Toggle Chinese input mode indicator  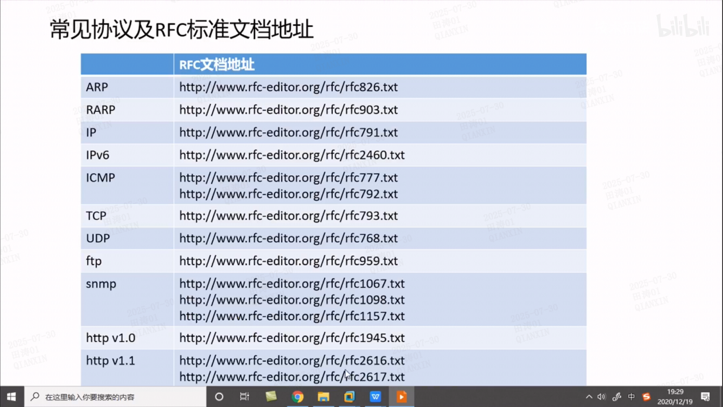(631, 397)
